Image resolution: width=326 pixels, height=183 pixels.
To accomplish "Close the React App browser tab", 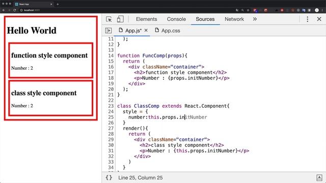I will pos(51,4).
